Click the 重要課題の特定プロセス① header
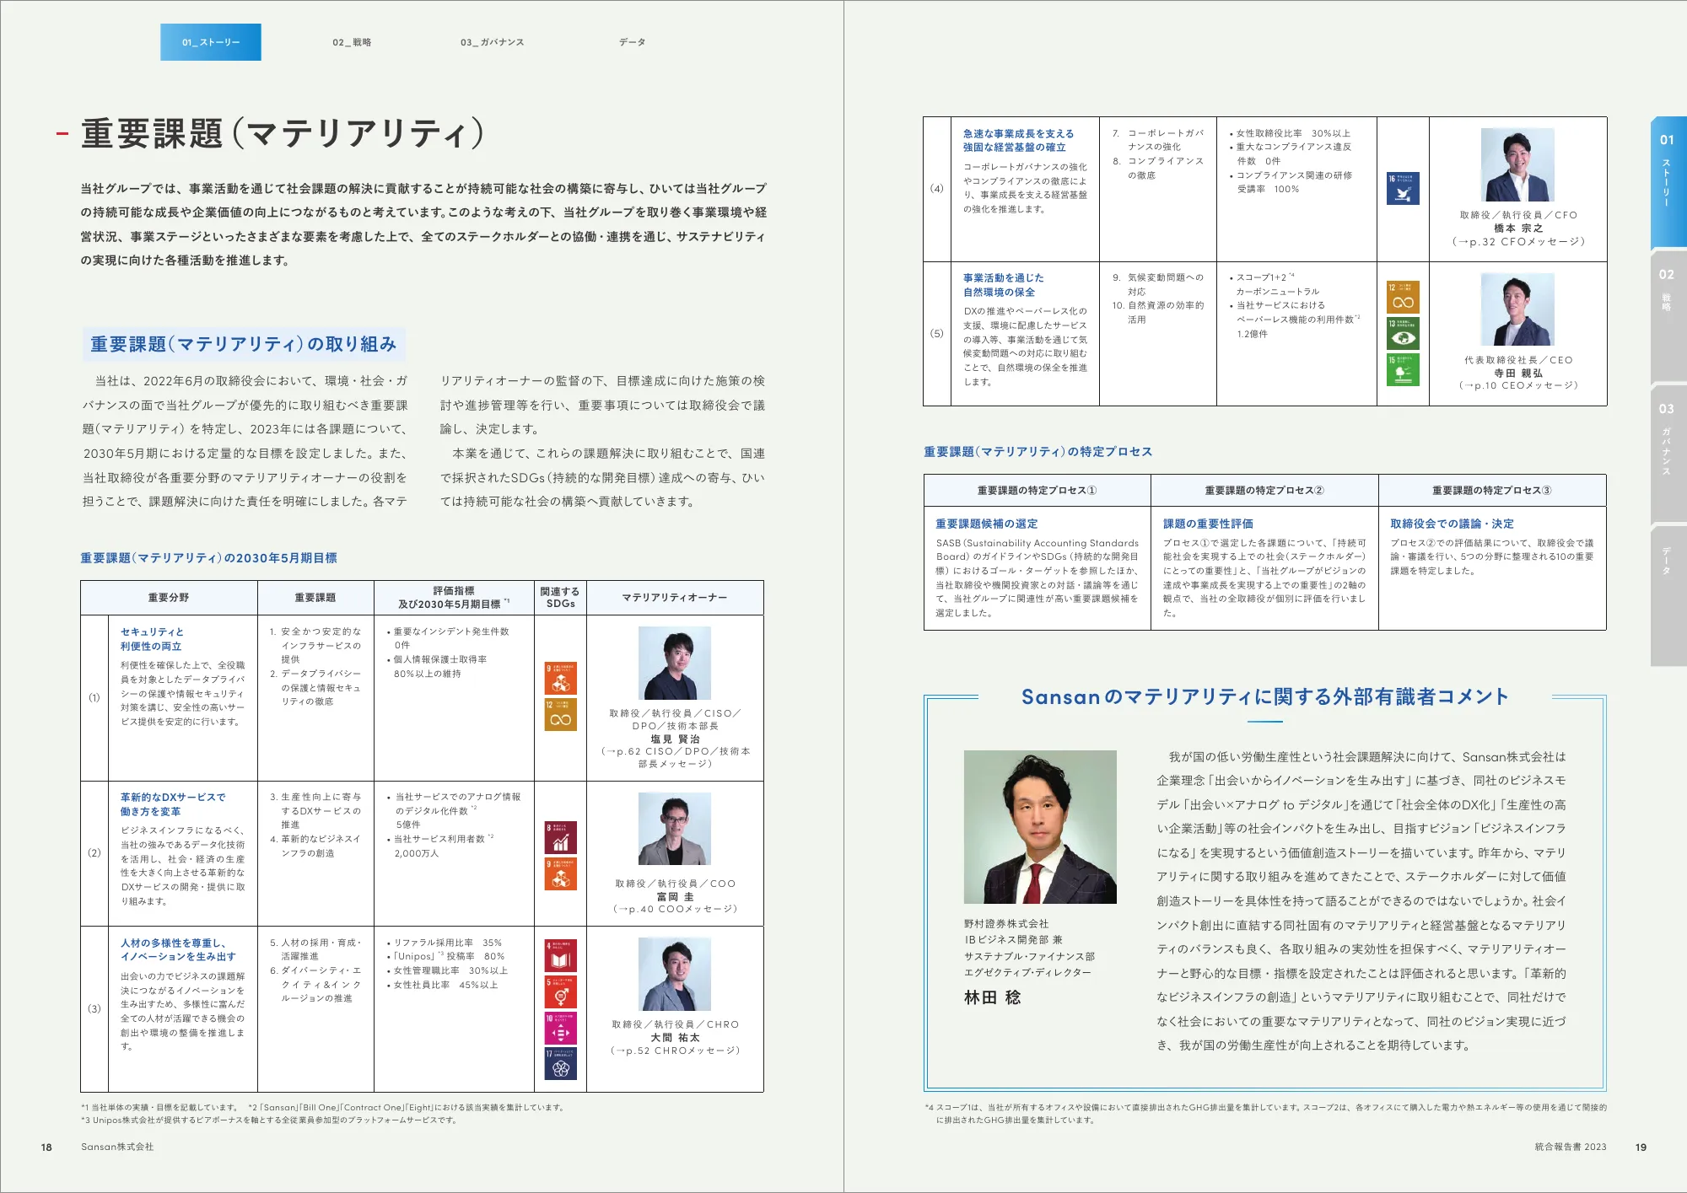 (1037, 491)
